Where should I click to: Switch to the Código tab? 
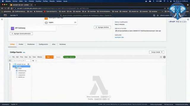[x=12, y=44]
